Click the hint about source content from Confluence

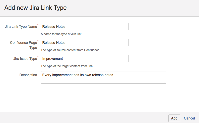coord(70,50)
